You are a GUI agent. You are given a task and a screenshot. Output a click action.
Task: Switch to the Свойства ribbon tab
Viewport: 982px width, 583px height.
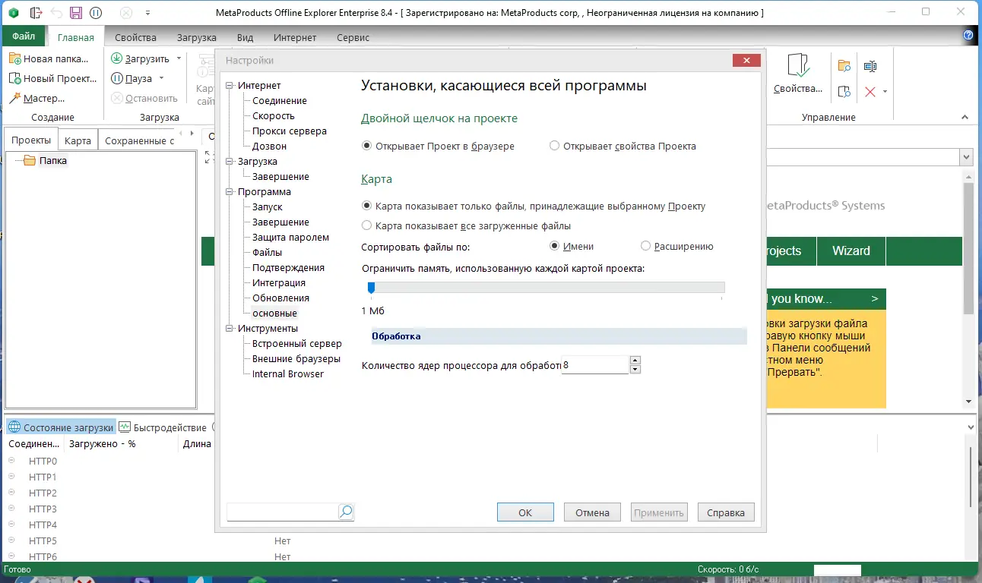pos(135,37)
